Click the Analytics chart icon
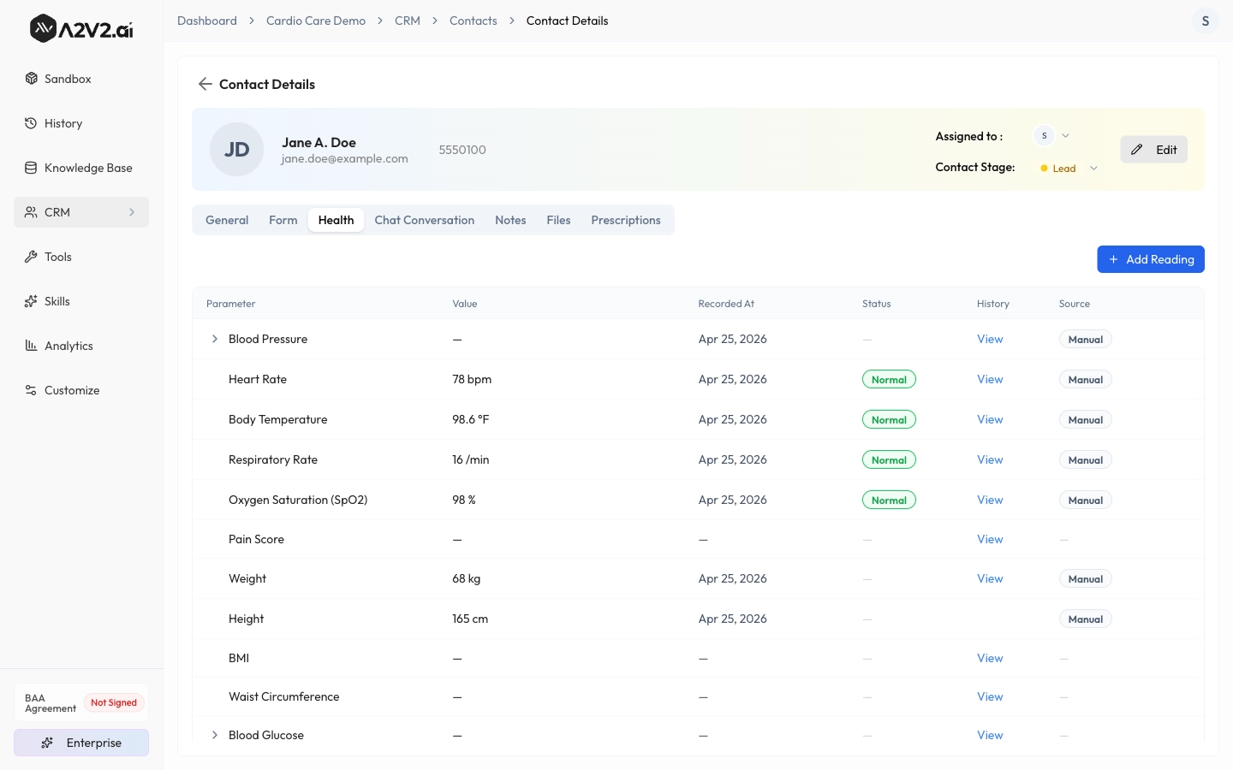 click(x=31, y=346)
